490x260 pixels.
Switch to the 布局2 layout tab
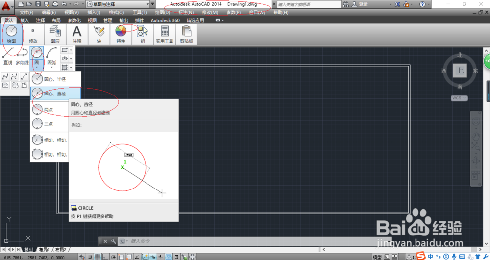coord(61,250)
